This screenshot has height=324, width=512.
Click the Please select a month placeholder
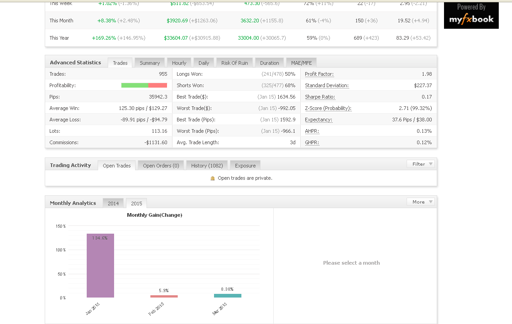coord(351,263)
